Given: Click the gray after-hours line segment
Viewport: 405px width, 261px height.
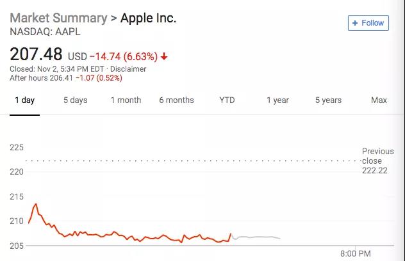Looking at the screenshot, I should [x=256, y=237].
